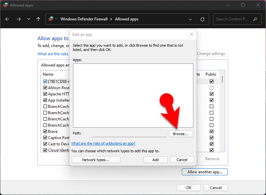Cancel the Add an app dialog
This screenshot has width=266, height=195.
182,160
